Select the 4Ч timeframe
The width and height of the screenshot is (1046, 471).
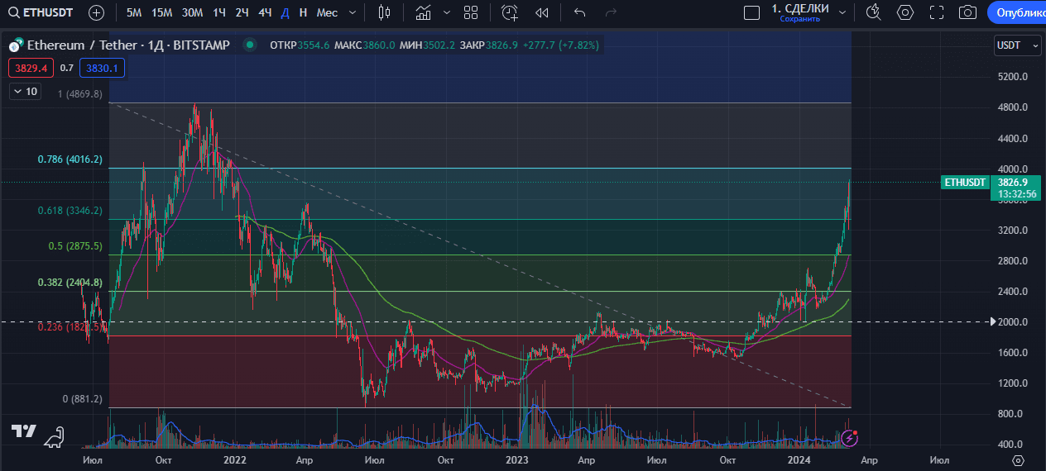click(x=265, y=12)
